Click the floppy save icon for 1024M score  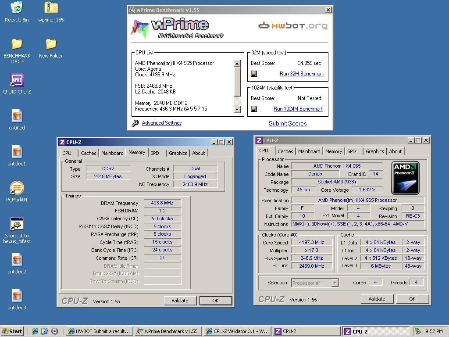pyautogui.click(x=254, y=109)
